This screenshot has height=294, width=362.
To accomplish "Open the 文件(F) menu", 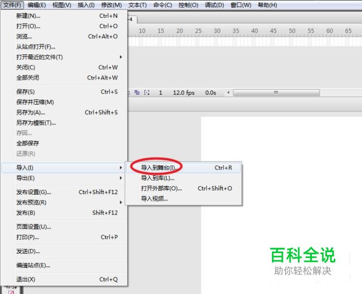I will pyautogui.click(x=12, y=5).
